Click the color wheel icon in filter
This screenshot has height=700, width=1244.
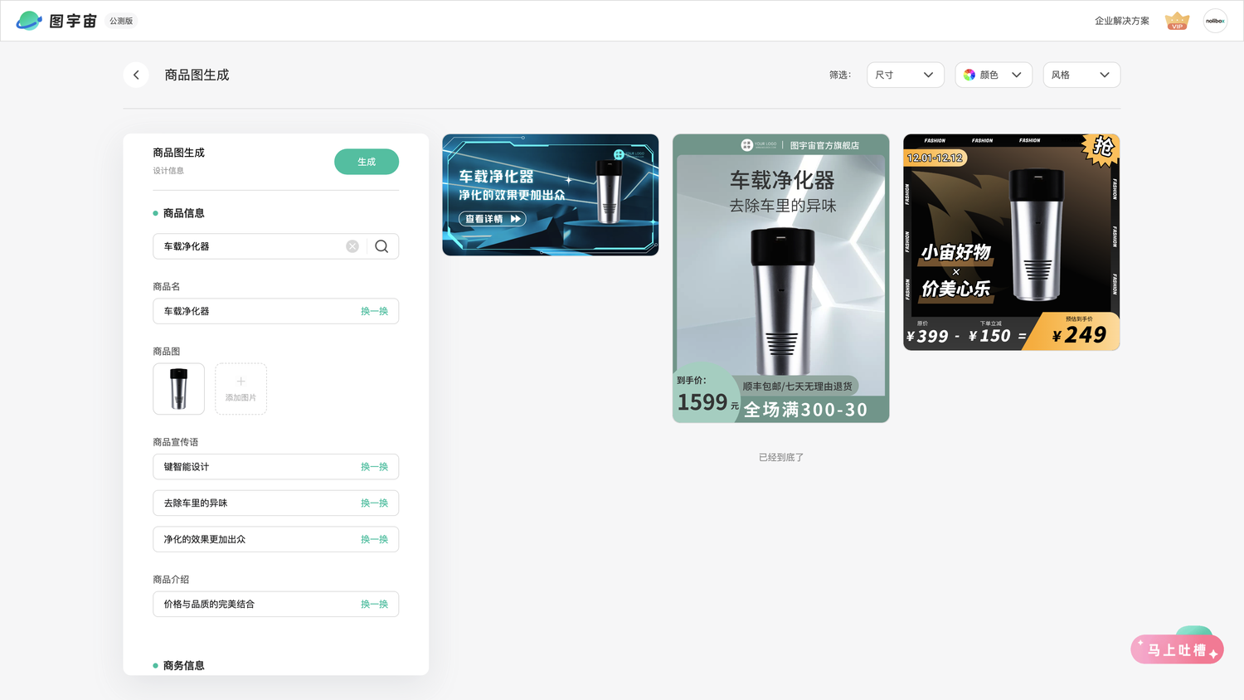969,75
